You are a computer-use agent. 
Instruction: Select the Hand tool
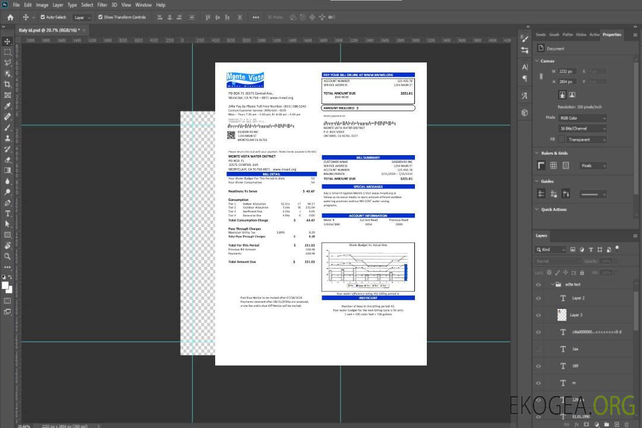click(7, 246)
